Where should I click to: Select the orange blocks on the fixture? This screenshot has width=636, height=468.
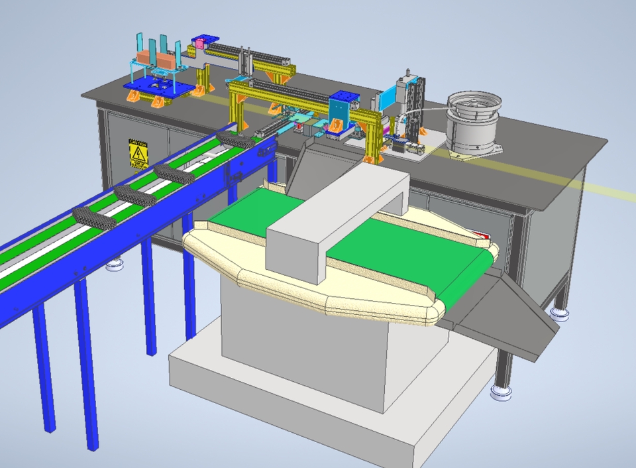pos(158,59)
